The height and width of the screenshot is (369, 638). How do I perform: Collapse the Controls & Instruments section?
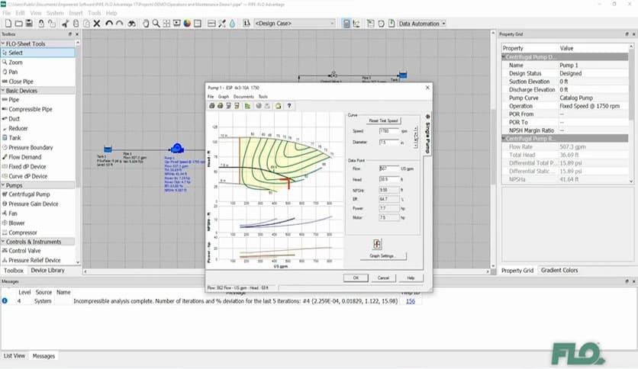3,242
